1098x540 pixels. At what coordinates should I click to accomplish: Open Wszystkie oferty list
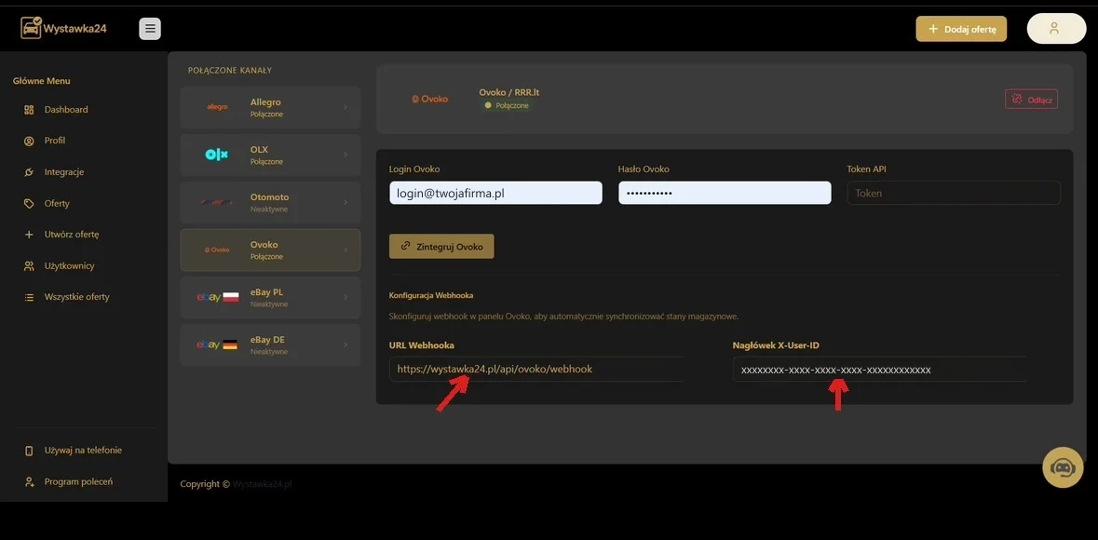click(x=77, y=297)
